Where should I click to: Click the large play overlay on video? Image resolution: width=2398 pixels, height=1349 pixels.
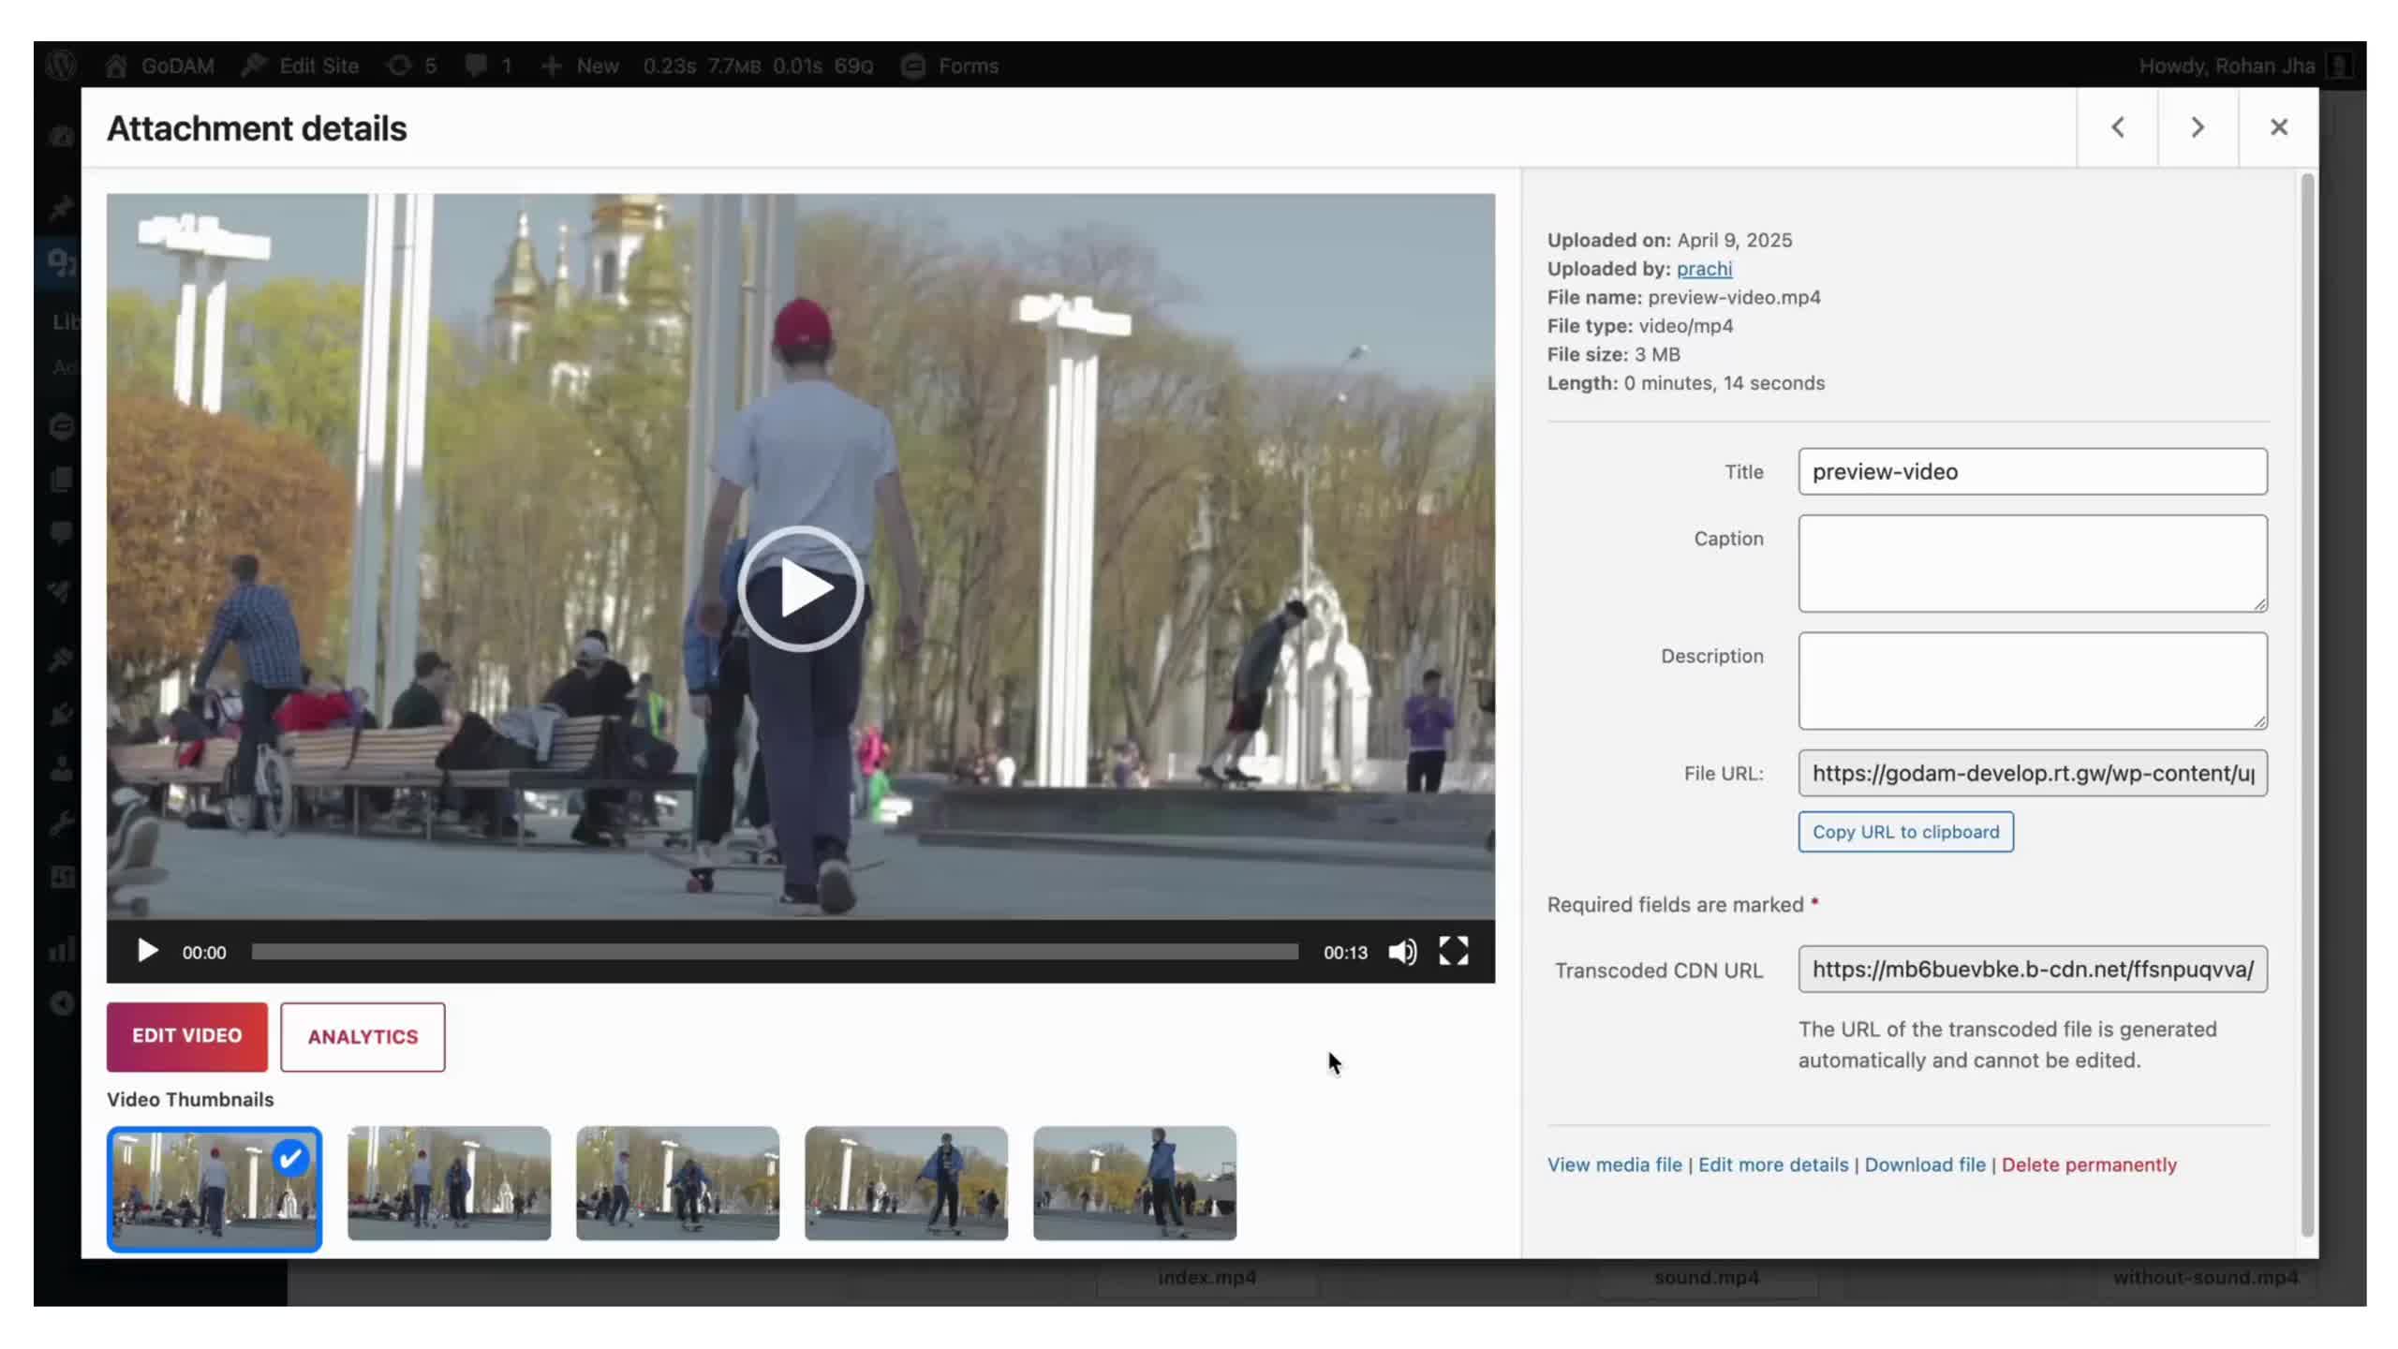tap(800, 588)
